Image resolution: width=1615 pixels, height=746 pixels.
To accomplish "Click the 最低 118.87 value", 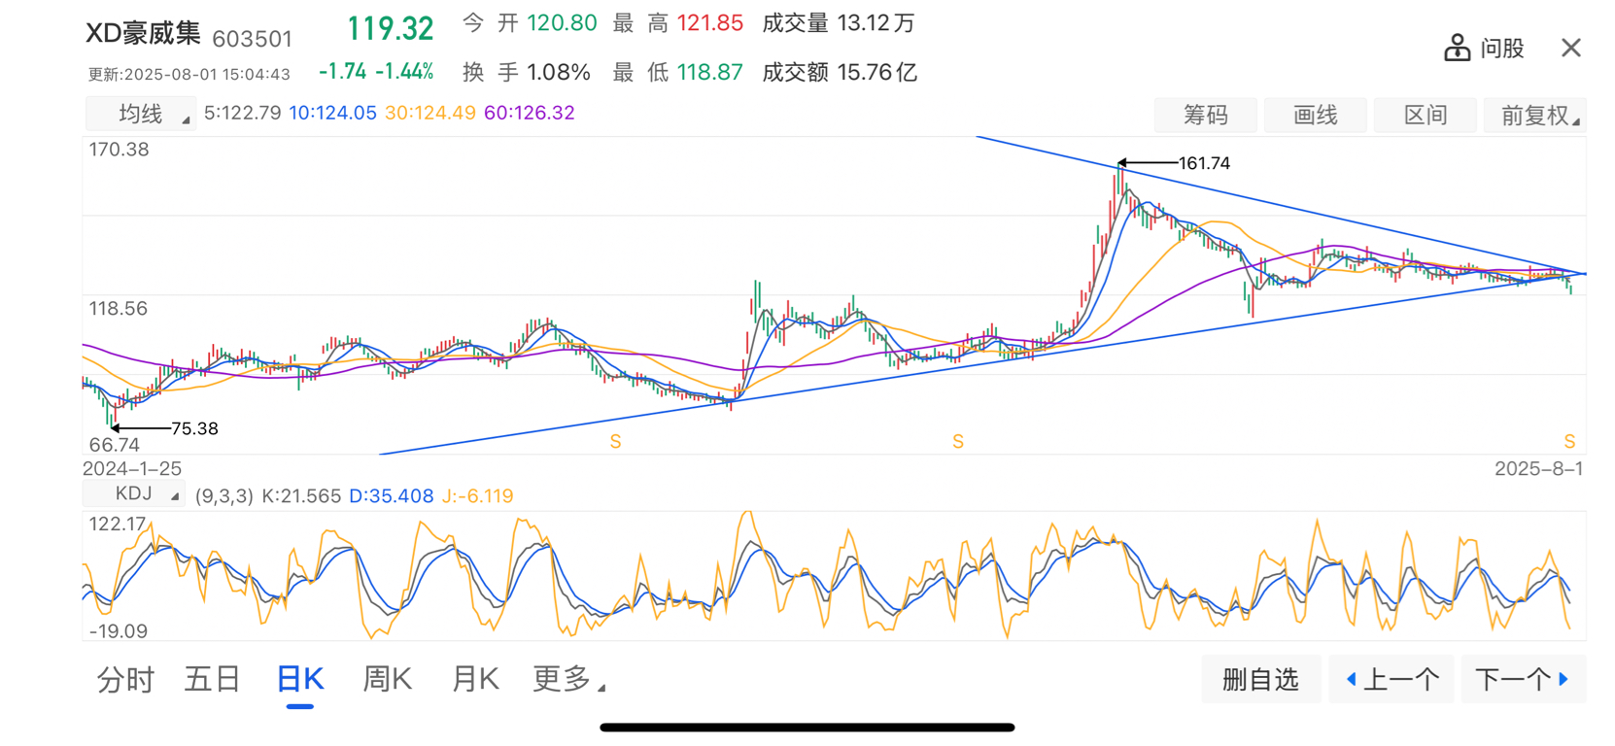I will (x=678, y=72).
